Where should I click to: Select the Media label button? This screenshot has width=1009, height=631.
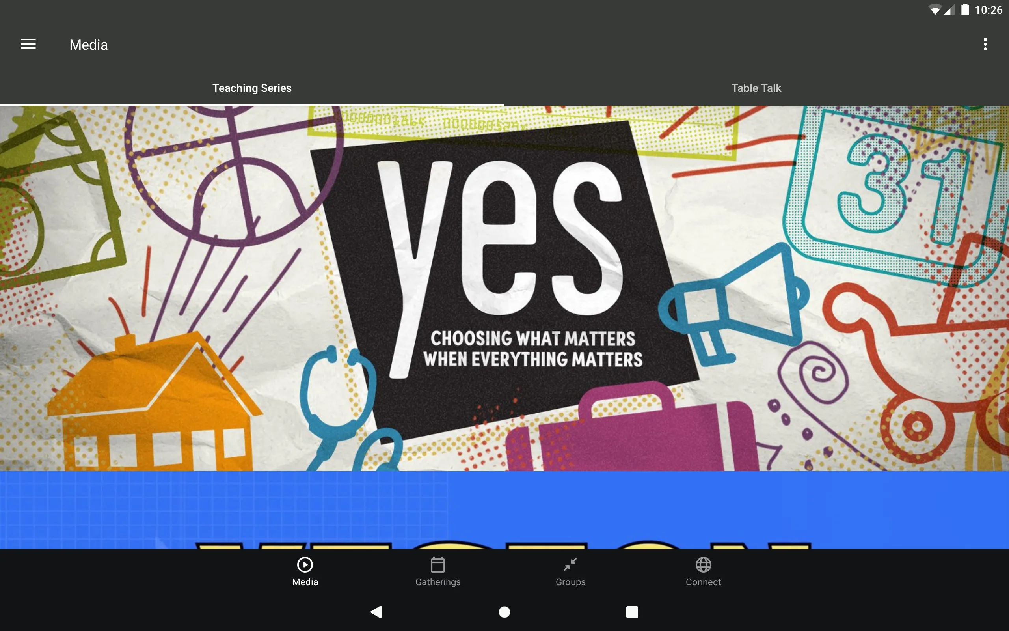coord(305,582)
